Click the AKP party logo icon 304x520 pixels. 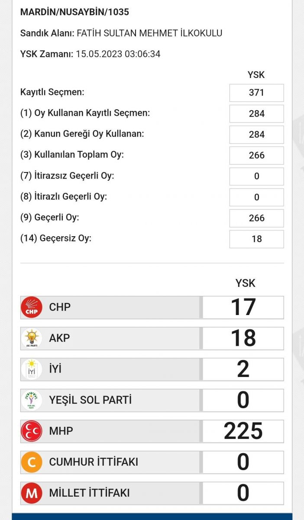click(32, 338)
